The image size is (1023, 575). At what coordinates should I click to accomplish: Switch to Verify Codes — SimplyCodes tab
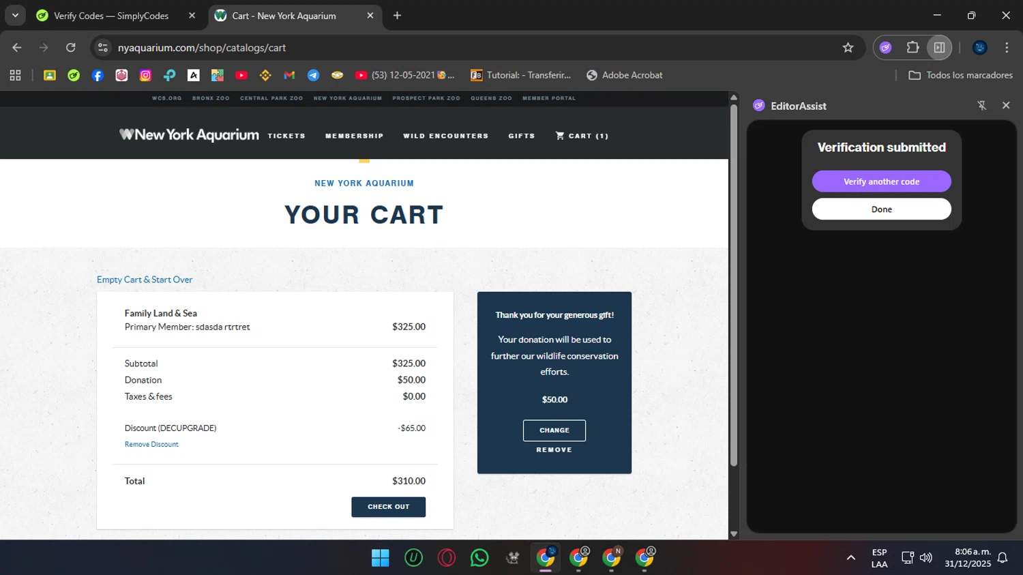point(111,16)
